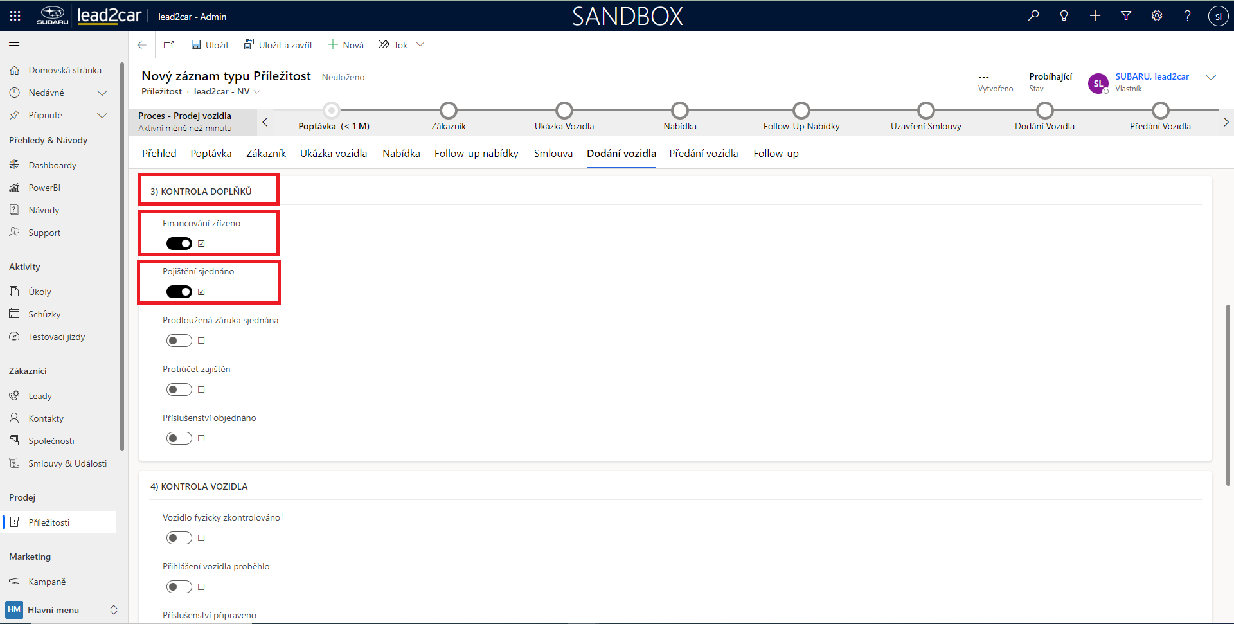This screenshot has width=1234, height=624.
Task: Click the Uložit a zavřít button
Action: click(x=278, y=45)
